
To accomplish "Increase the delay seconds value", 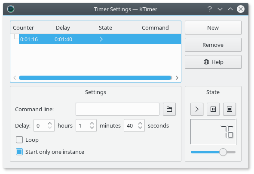I will click(x=140, y=124).
